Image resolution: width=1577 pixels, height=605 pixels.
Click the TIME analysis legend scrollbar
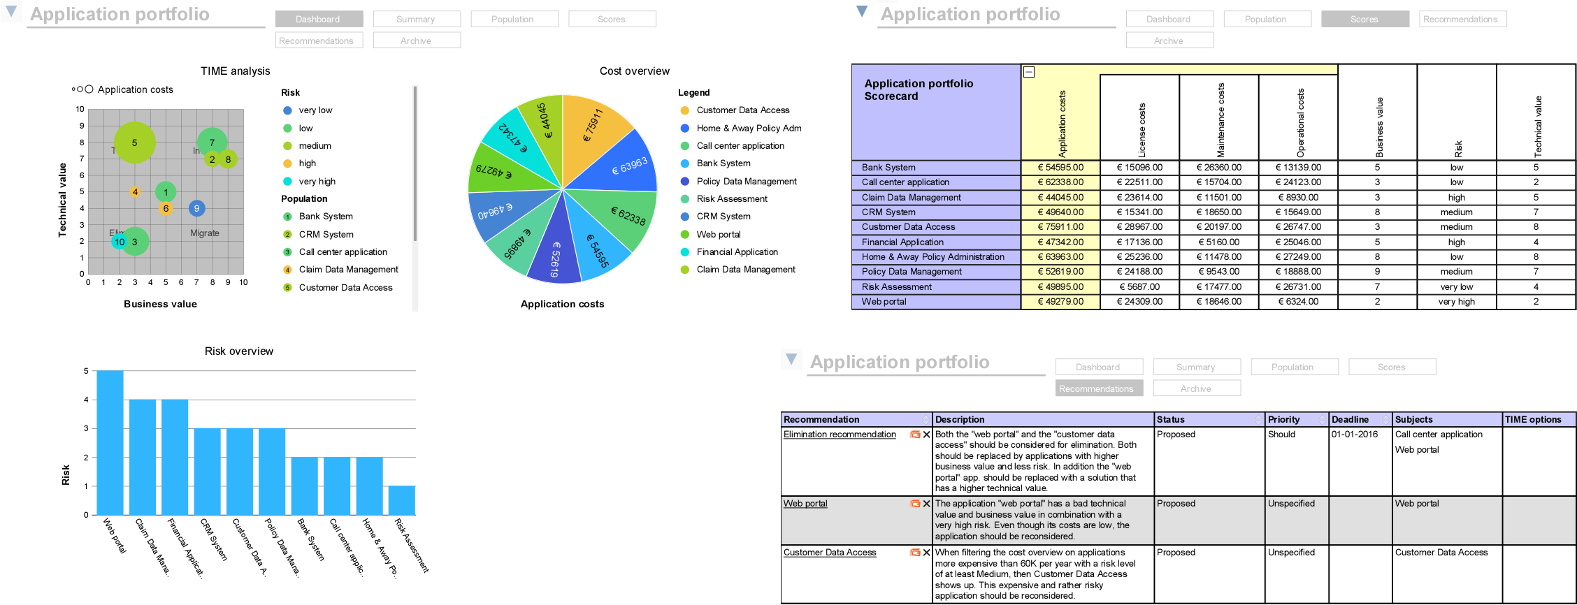point(415,164)
